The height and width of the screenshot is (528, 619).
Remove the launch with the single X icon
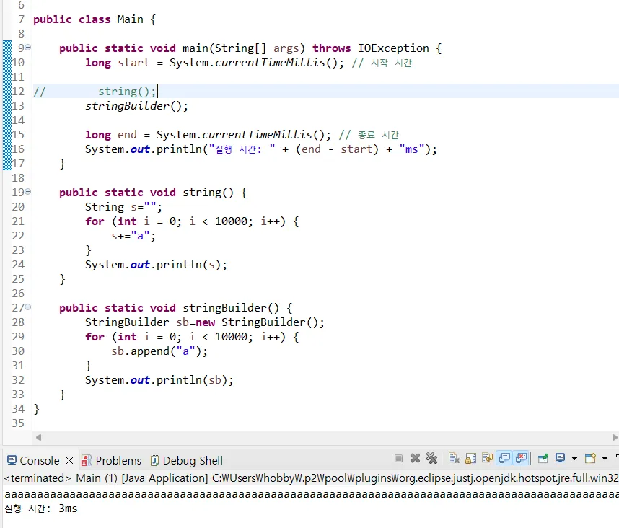[x=415, y=458]
